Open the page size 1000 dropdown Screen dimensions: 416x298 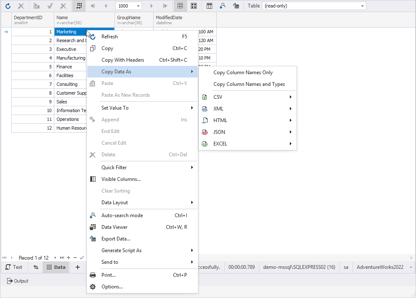pyautogui.click(x=138, y=6)
